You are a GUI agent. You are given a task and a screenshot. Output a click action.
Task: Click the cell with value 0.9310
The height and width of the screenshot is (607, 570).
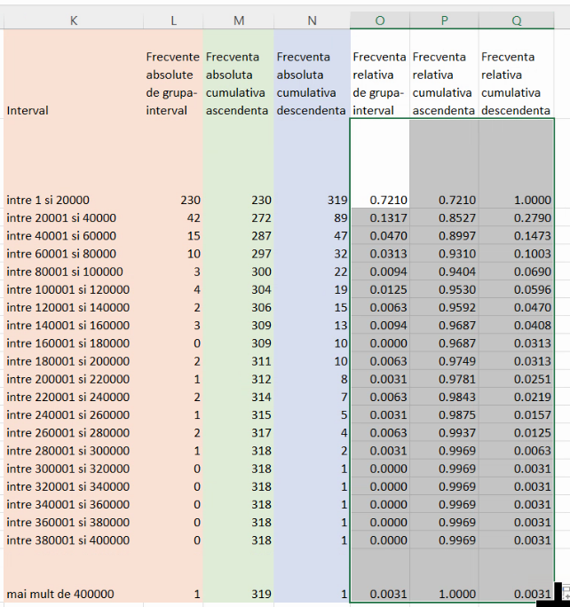[x=444, y=254]
